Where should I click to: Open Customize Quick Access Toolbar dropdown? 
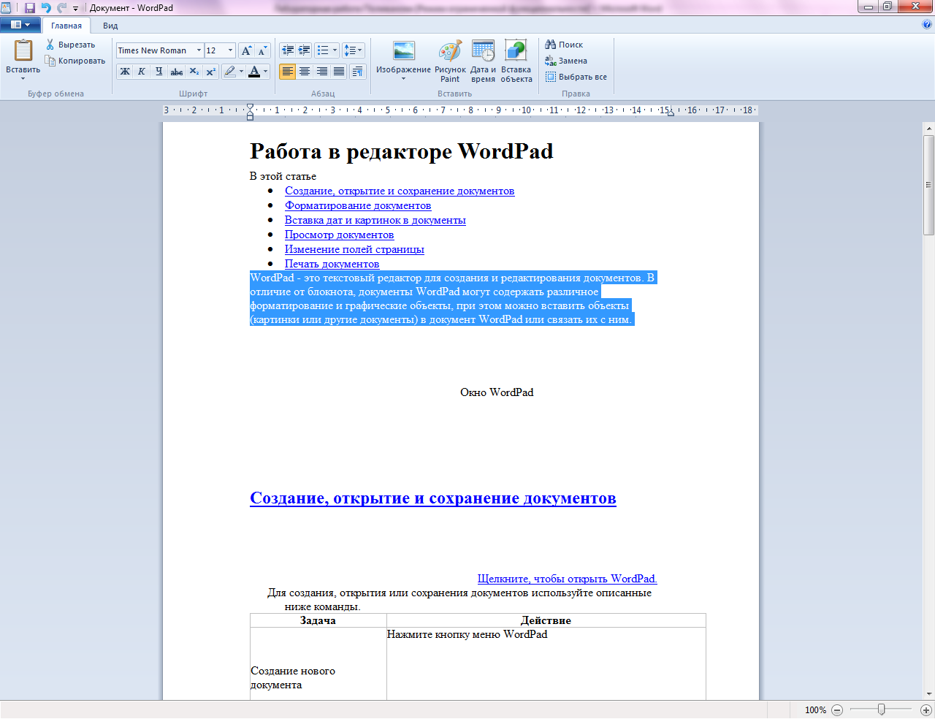[x=75, y=9]
